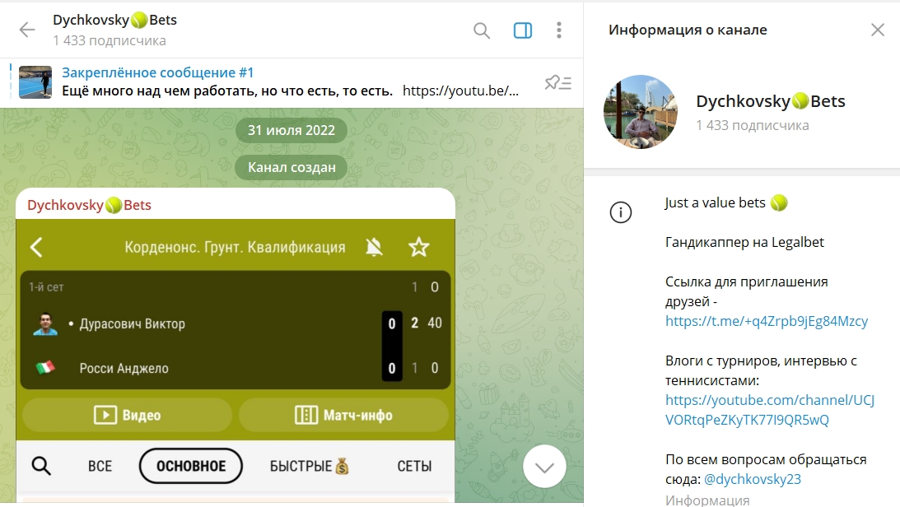
Task: Toggle the channel info side panel
Action: [522, 30]
